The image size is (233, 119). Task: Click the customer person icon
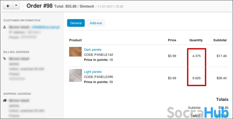coord(5,27)
